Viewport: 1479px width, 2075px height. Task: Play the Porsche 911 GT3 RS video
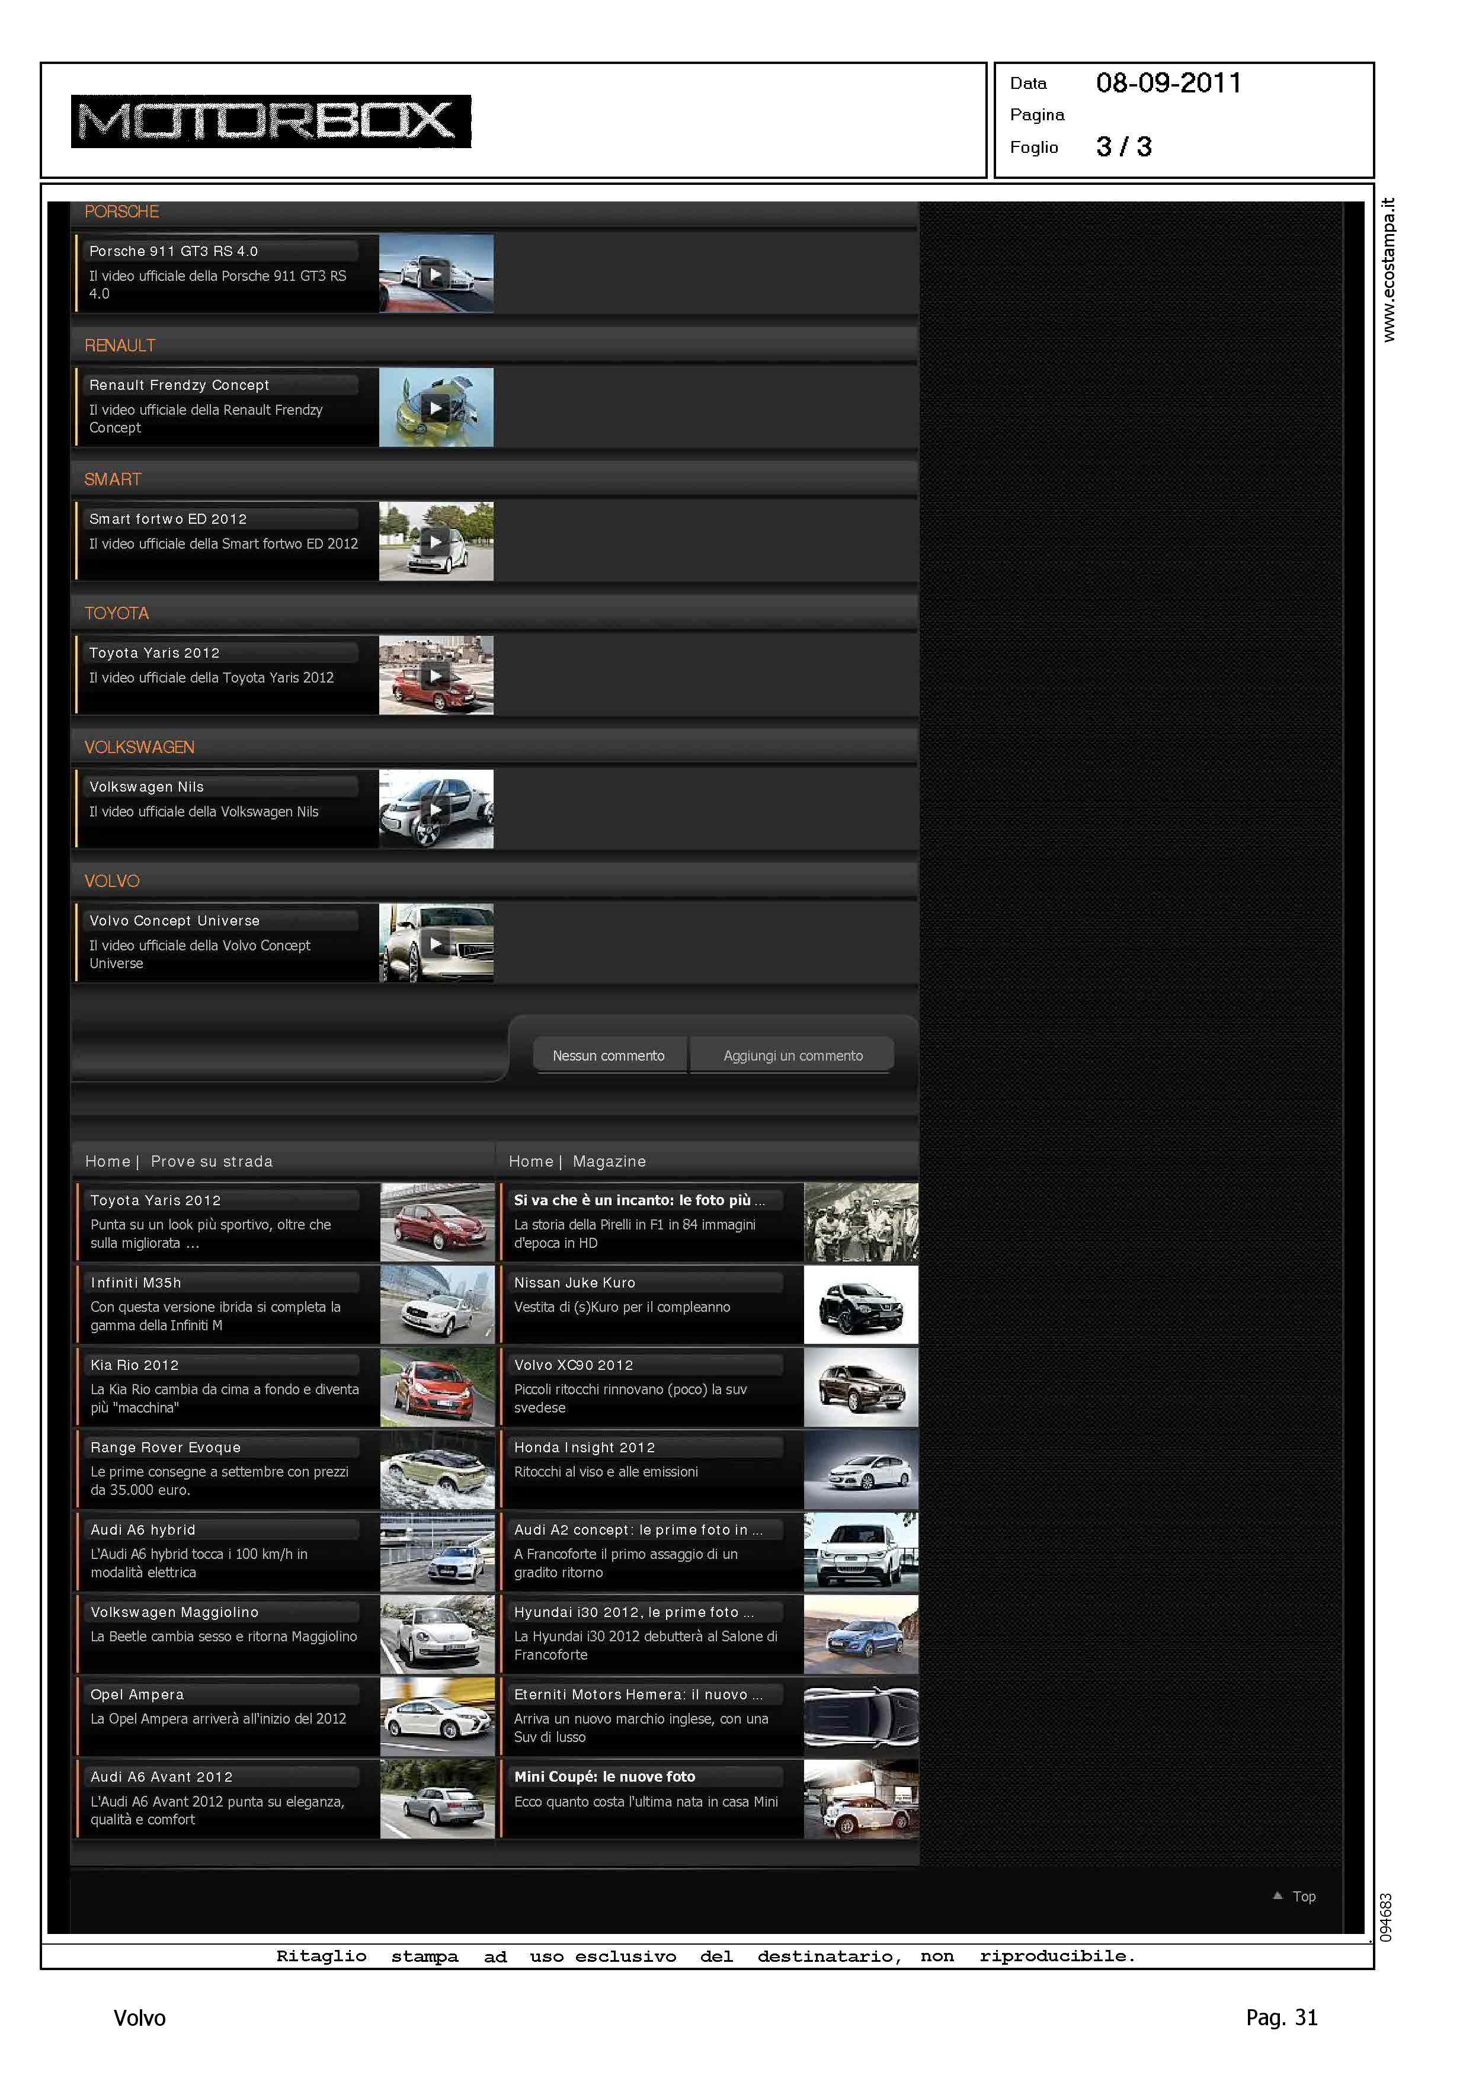436,274
